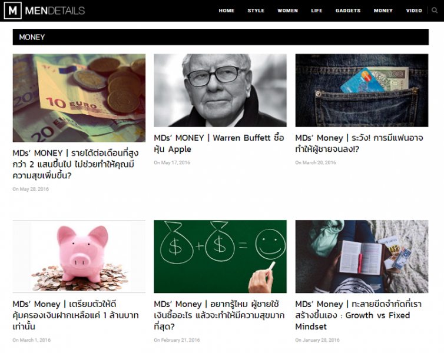Open the Euro banknotes and coins thumbnail
Viewport: 444px width, 353px height.
point(79,98)
